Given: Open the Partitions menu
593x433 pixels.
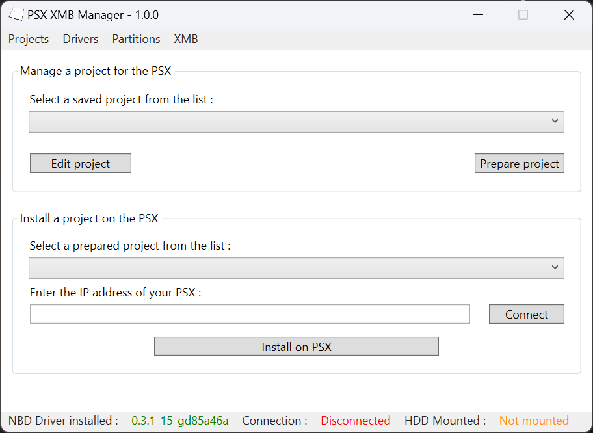Looking at the screenshot, I should click(136, 39).
